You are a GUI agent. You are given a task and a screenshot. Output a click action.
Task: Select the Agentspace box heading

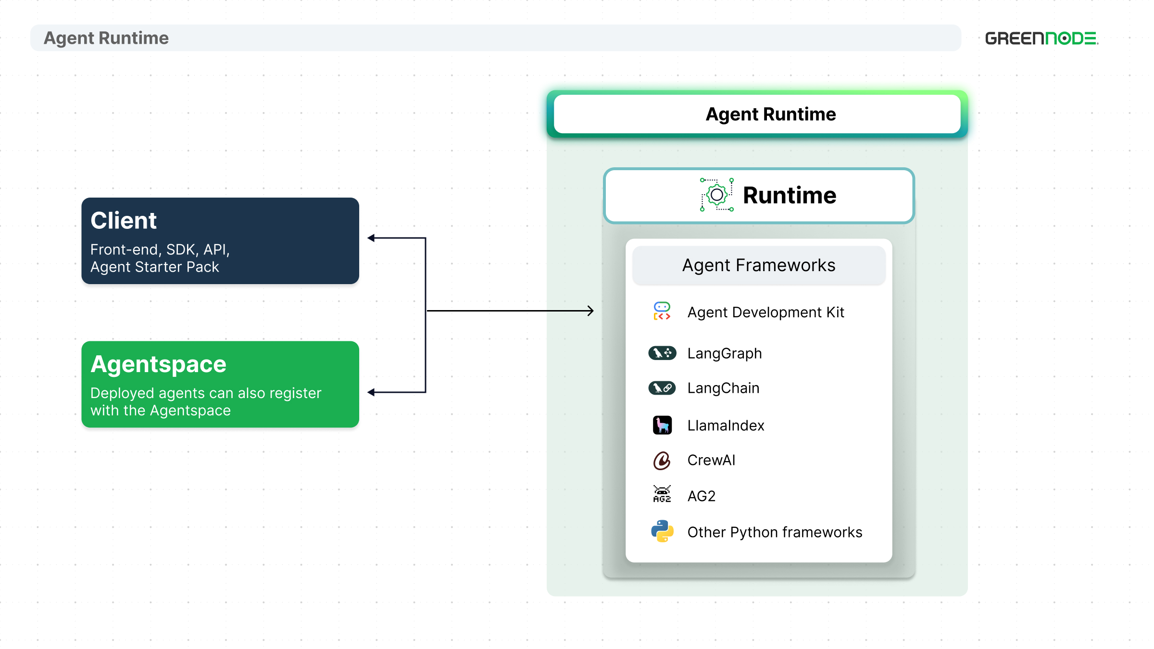158,365
